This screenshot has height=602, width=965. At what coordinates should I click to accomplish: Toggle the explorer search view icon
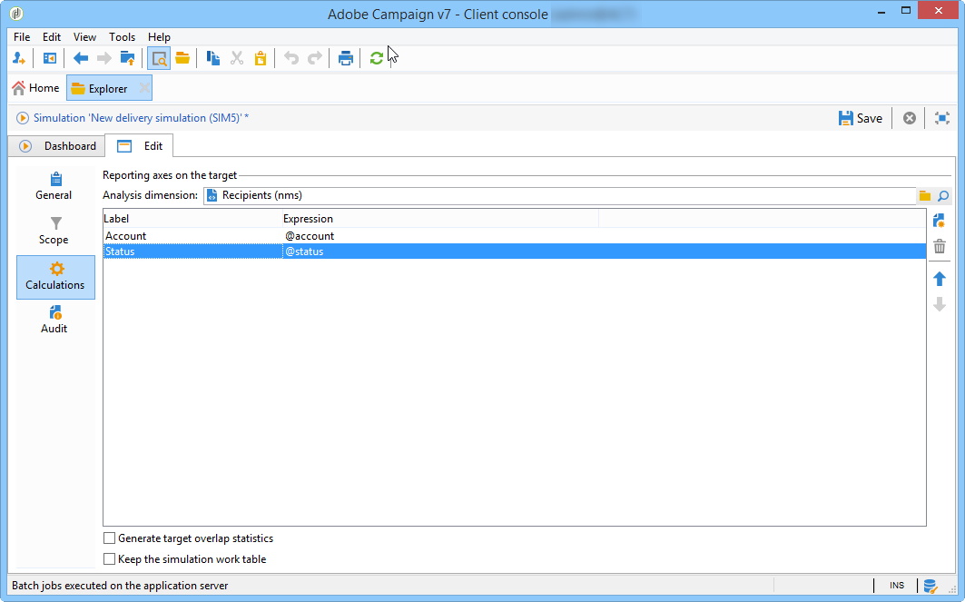tap(159, 58)
